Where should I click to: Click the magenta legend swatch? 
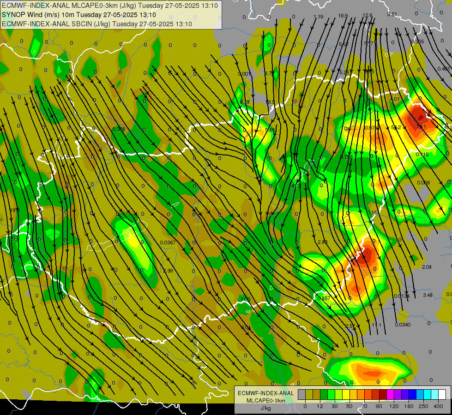(x=391, y=394)
